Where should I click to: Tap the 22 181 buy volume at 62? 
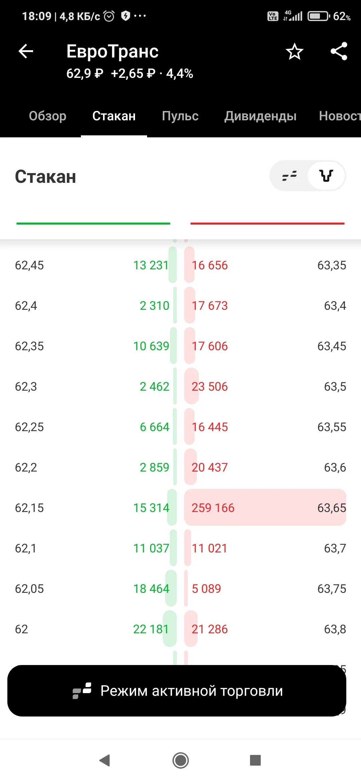click(151, 629)
